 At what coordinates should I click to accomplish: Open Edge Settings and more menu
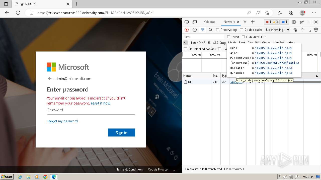point(314,13)
